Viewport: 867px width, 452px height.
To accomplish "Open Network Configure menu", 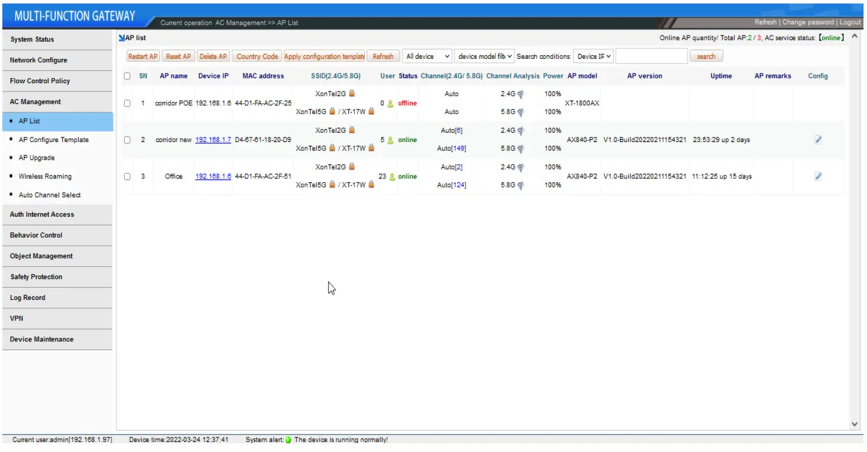I will 57,60.
